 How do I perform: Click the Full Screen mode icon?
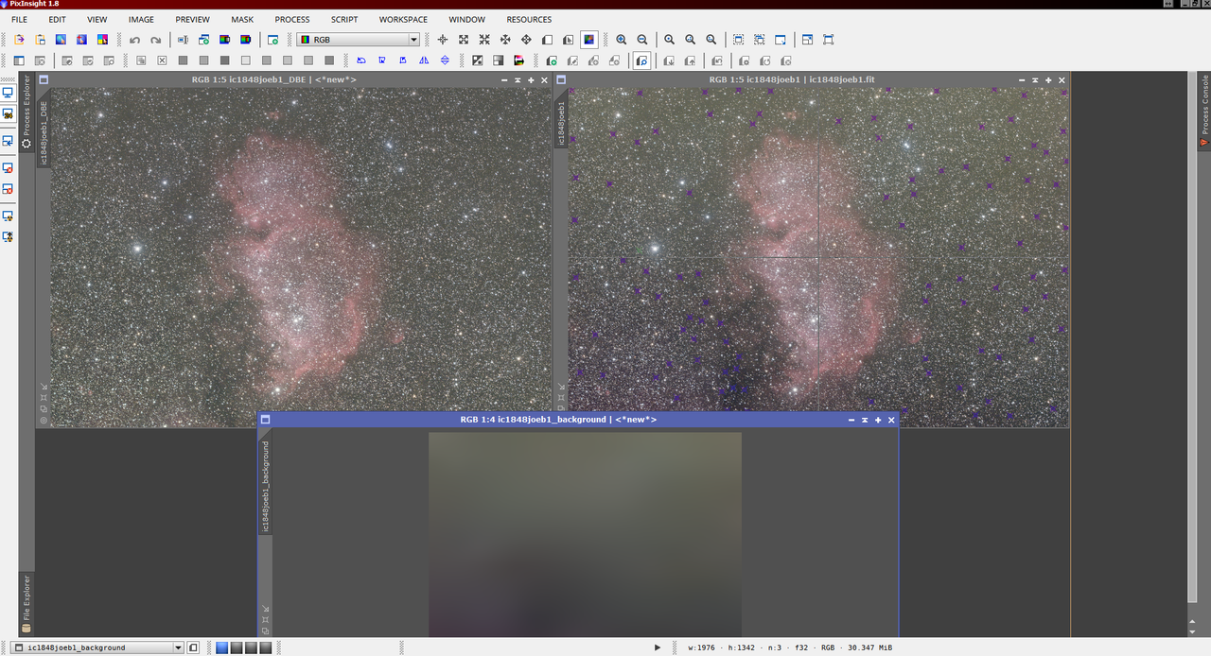[828, 40]
